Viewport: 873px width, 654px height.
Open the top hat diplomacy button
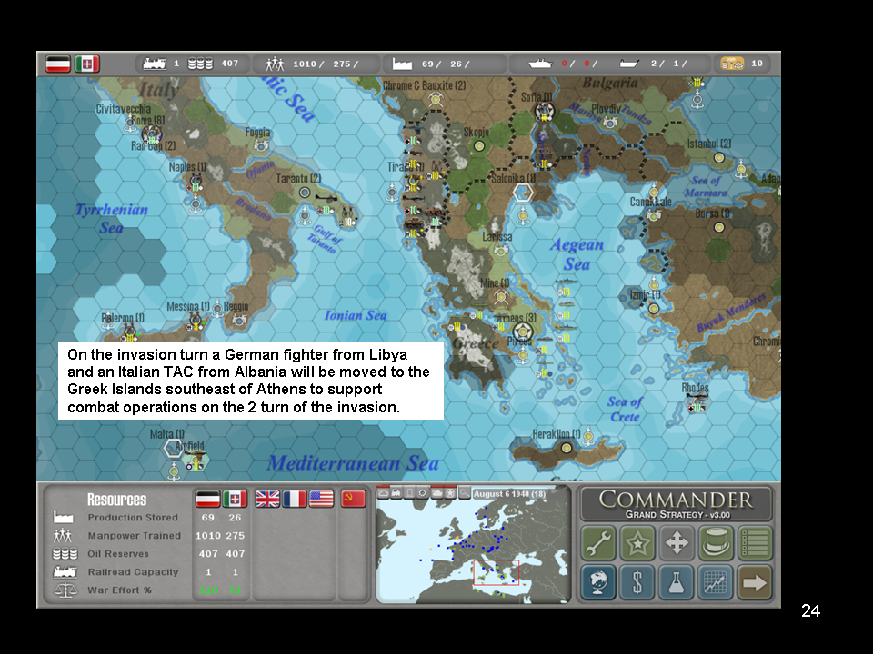[x=716, y=543]
